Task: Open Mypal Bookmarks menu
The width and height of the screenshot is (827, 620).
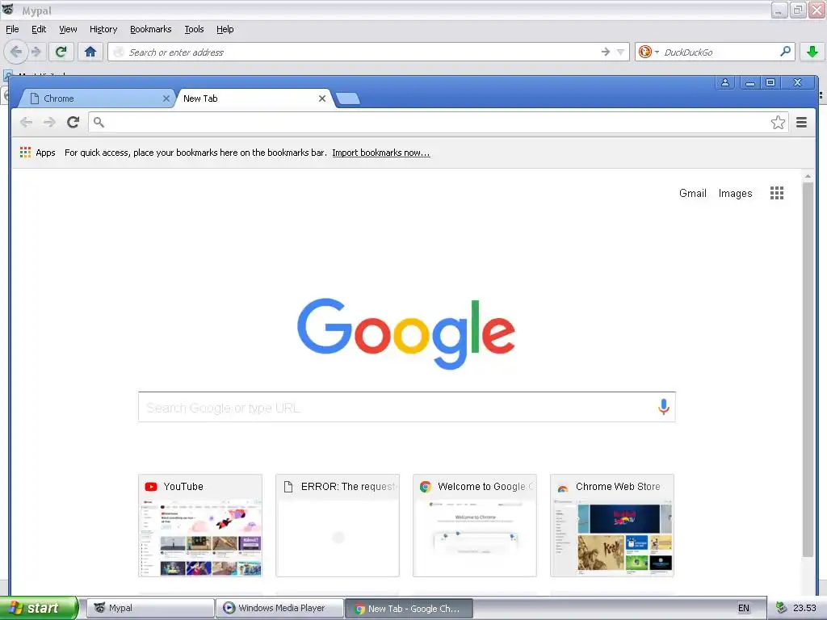Action: [x=151, y=29]
